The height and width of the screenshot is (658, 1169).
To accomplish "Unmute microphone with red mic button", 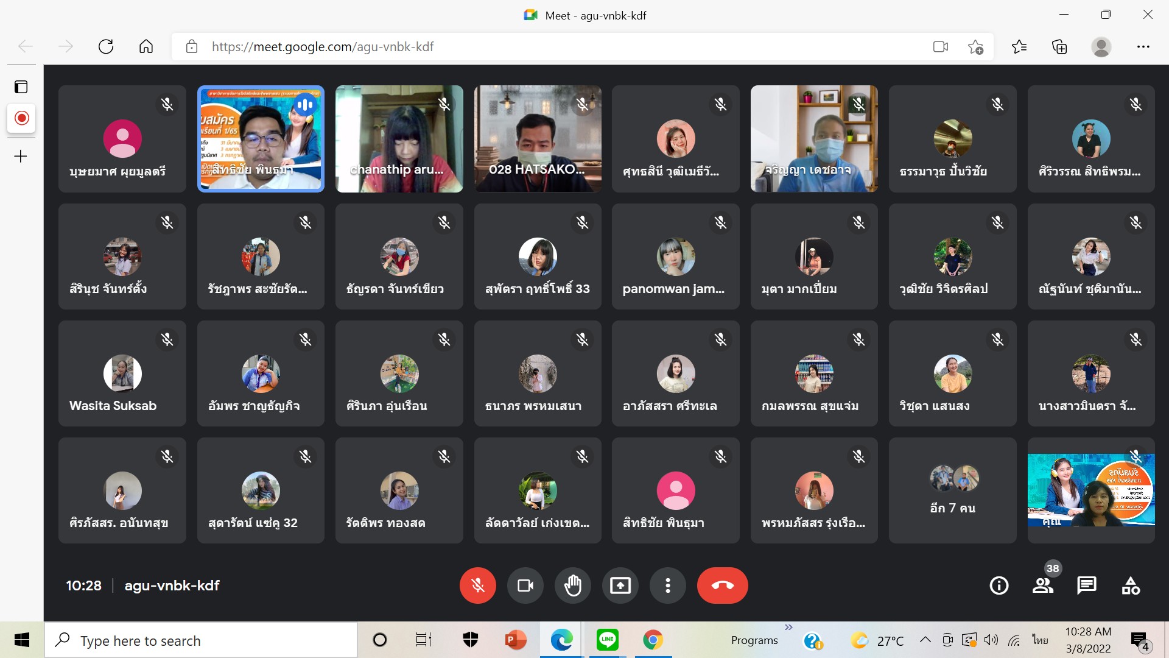I will point(477,585).
